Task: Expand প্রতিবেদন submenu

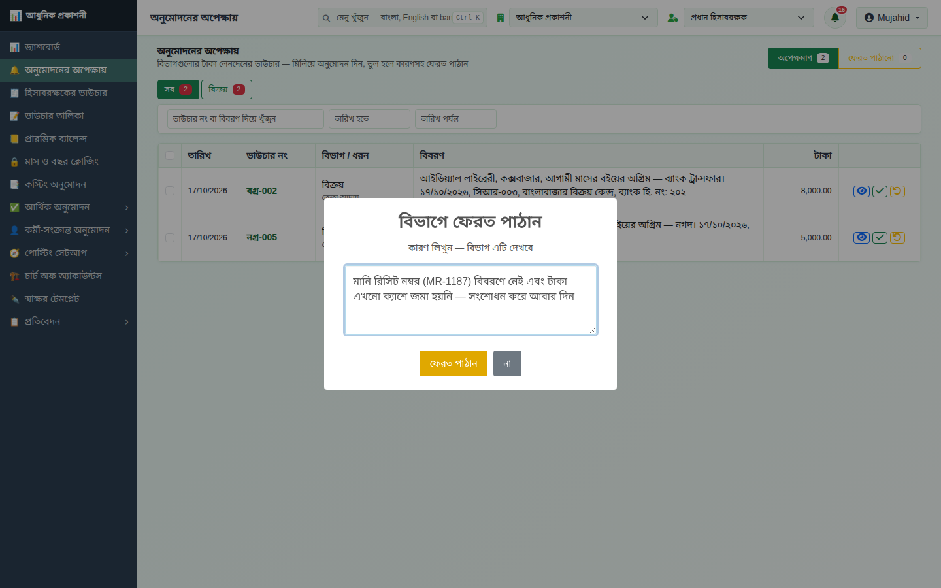Action: (69, 321)
